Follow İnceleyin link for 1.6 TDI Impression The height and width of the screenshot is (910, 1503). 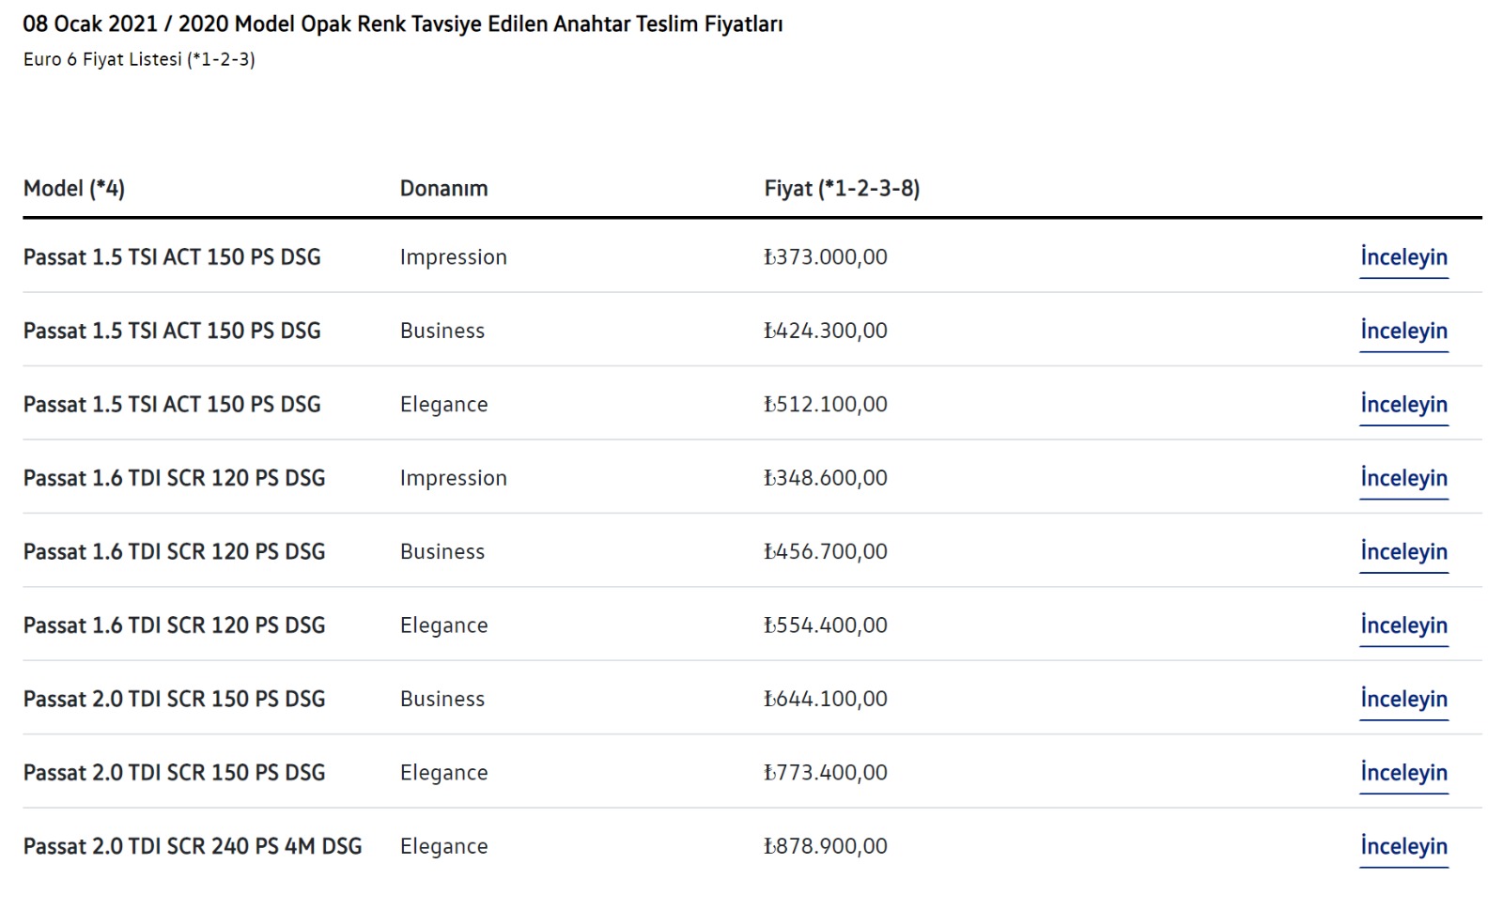pyautogui.click(x=1403, y=478)
